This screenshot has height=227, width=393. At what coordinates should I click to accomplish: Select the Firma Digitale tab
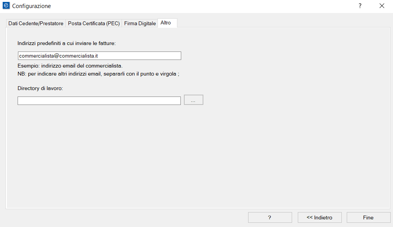140,23
